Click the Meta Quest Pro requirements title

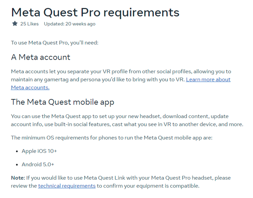95,12
